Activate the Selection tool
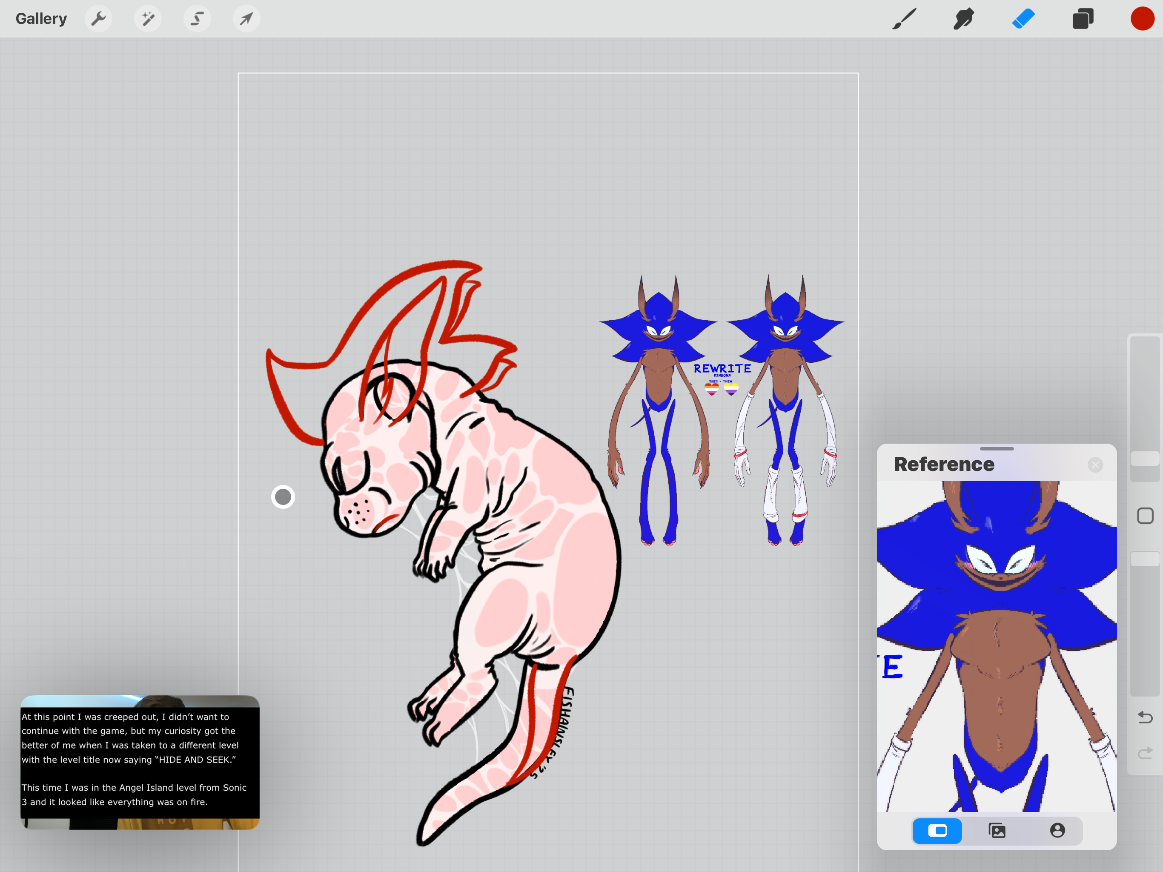 197,19
